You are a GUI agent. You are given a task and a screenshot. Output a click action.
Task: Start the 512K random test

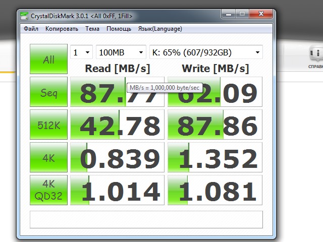[x=48, y=125]
